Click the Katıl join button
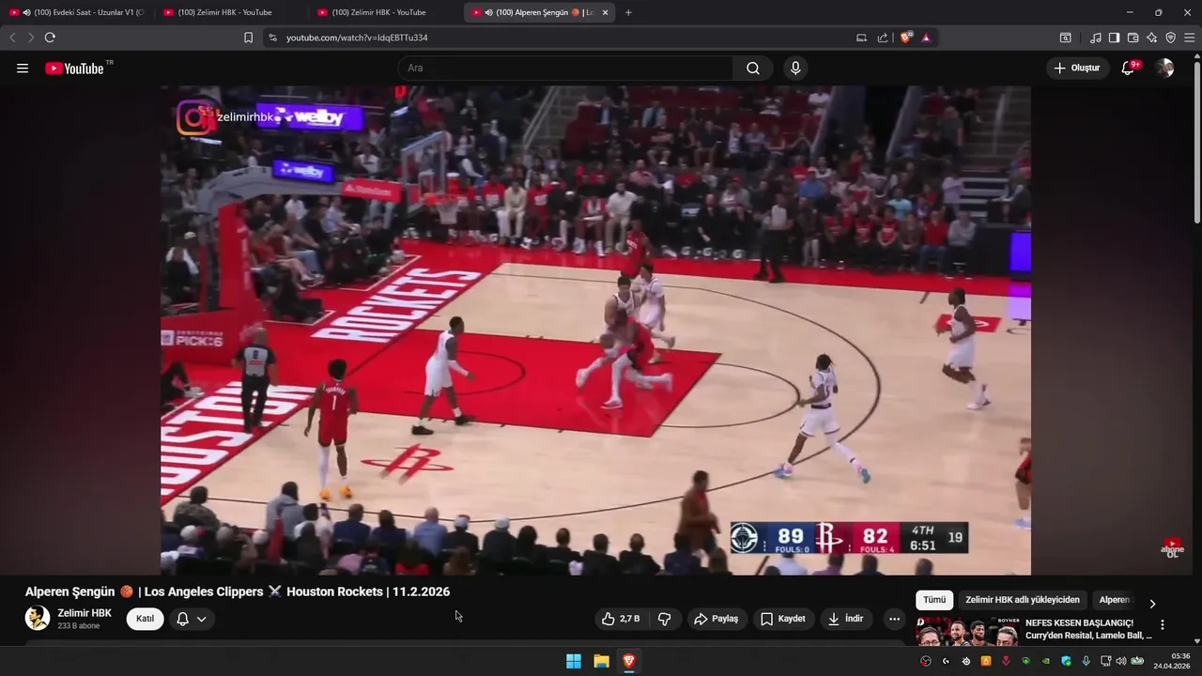This screenshot has height=676, width=1202. pos(145,619)
